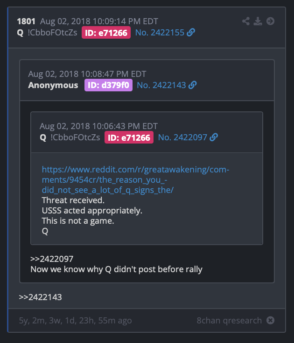Click the nested red ID: e71266 badge
The image size is (294, 343).
129,137
